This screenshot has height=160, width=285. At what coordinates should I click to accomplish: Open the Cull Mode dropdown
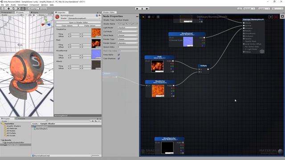tap(128, 32)
